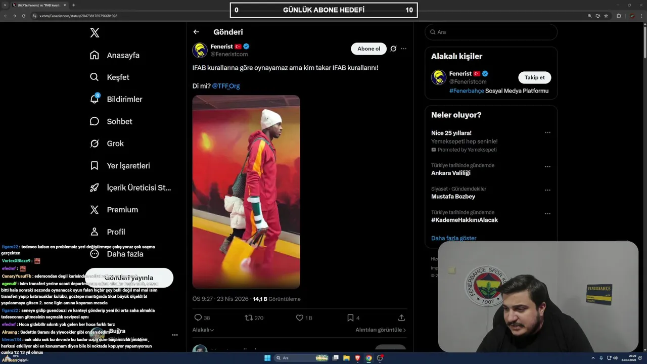Image resolution: width=647 pixels, height=364 pixels.
Task: Click Grok icon next to Abone ol
Action: (x=393, y=49)
